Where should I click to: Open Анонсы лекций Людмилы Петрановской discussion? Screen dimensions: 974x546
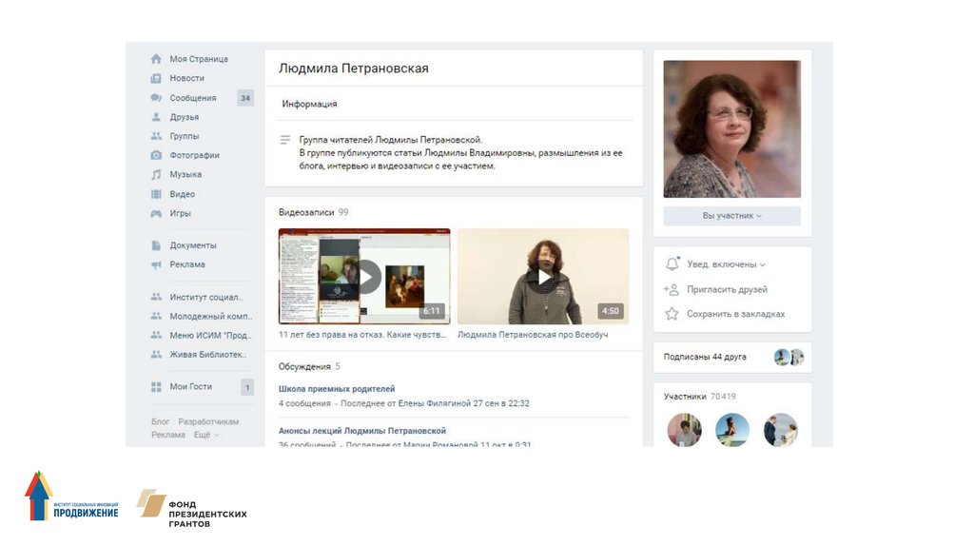click(362, 431)
